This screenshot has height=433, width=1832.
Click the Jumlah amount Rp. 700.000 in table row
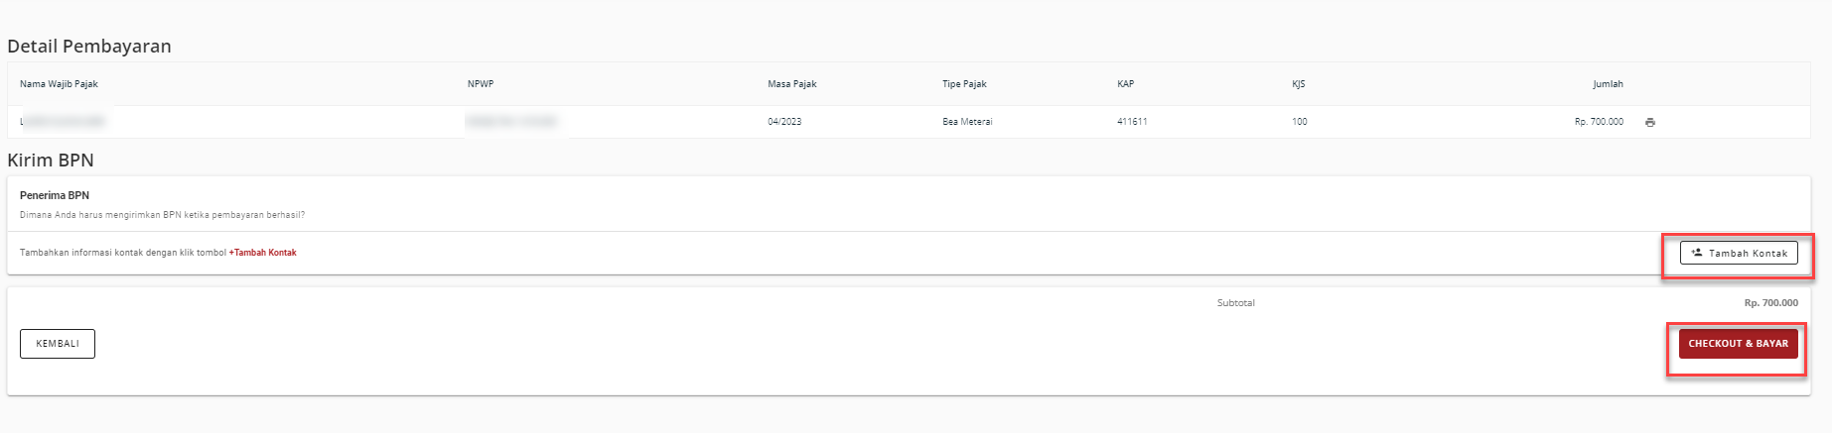tap(1599, 122)
